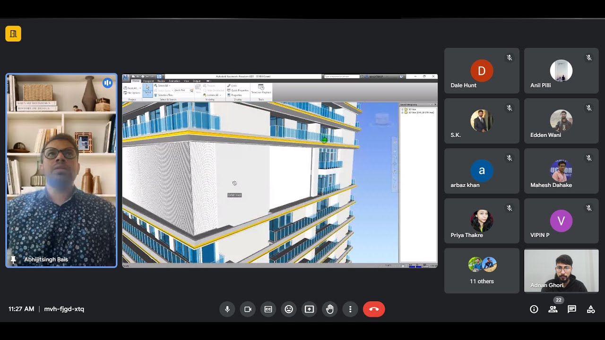Turn off the camera in Meet
Image resolution: width=605 pixels, height=340 pixels.
tap(248, 309)
